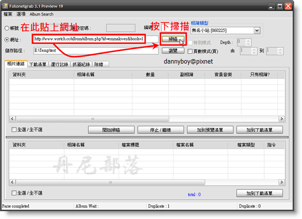This screenshot has height=219, width=302.
Task: Minimize the Fotonetgrab window
Action: [271, 6]
